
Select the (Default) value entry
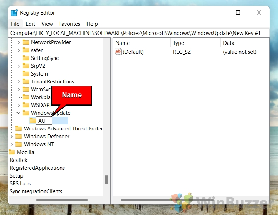(x=133, y=52)
